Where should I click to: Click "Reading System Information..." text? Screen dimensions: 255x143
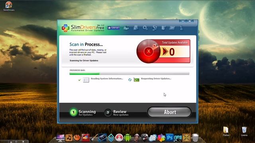click(x=107, y=79)
